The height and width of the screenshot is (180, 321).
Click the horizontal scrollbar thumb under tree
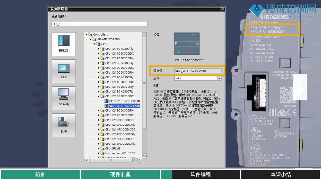pyautogui.click(x=111, y=160)
